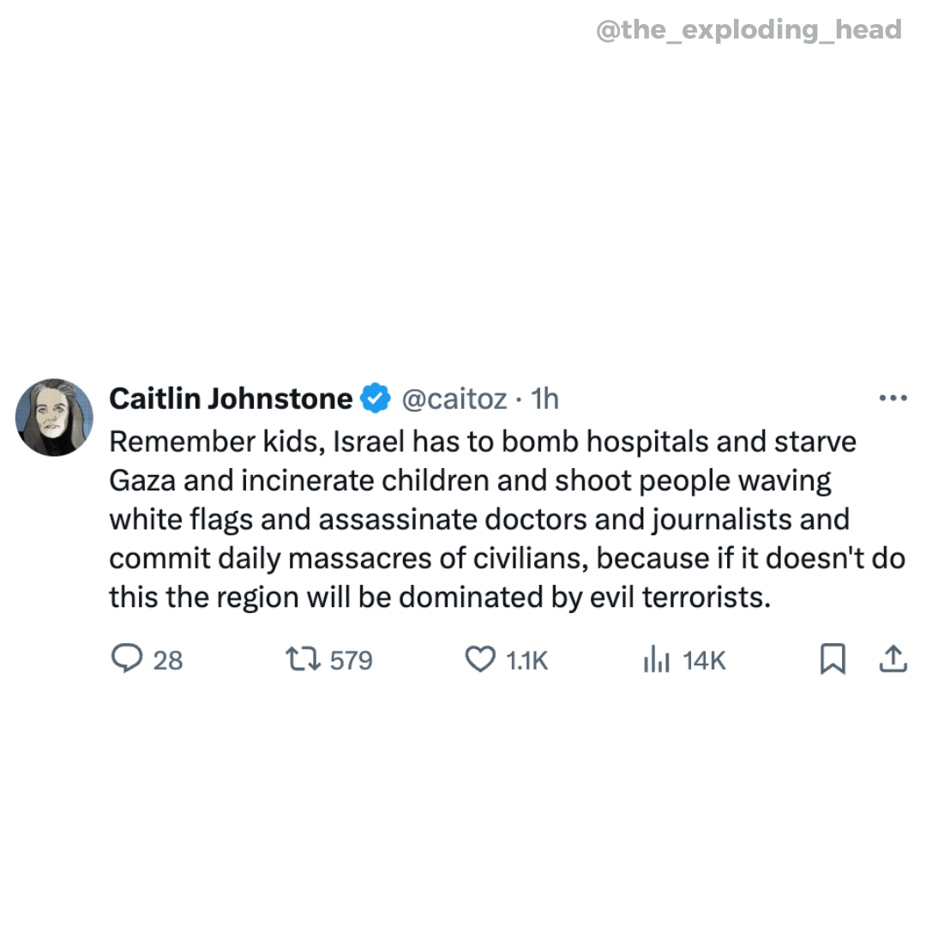Retweet the post using the arrows icon

point(302,659)
